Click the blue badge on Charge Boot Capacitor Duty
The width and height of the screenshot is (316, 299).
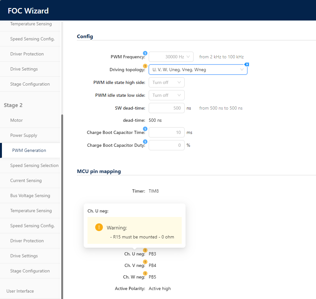tap(145, 142)
